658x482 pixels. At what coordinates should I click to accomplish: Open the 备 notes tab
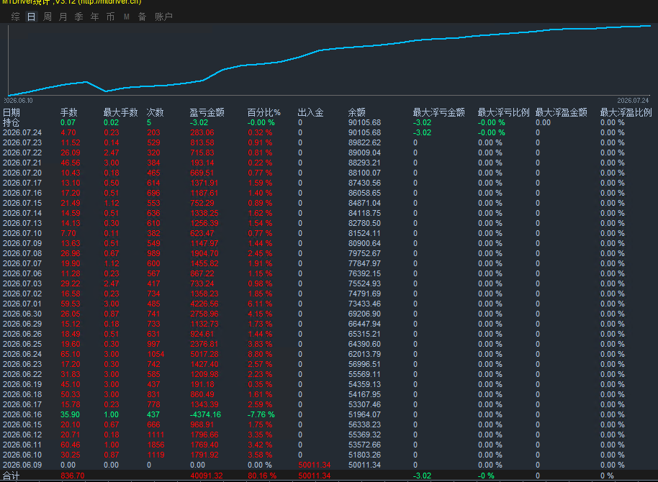point(143,17)
